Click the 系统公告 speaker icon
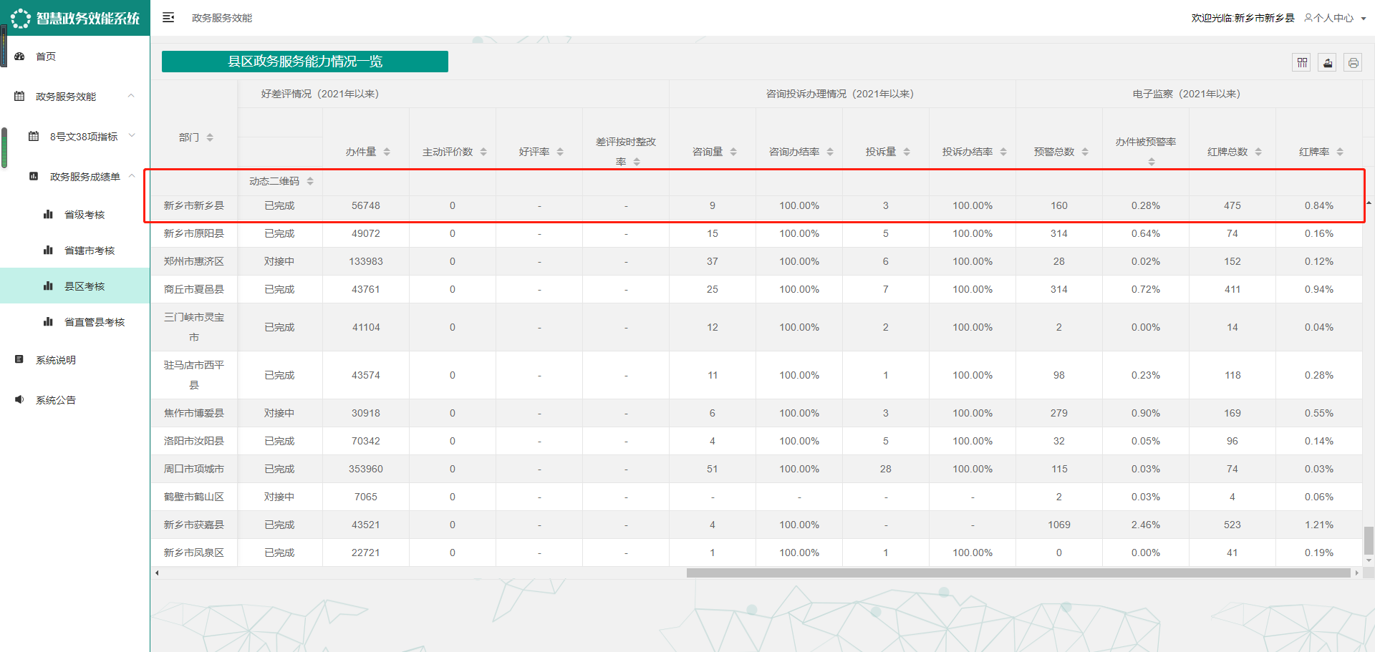 pyautogui.click(x=19, y=400)
